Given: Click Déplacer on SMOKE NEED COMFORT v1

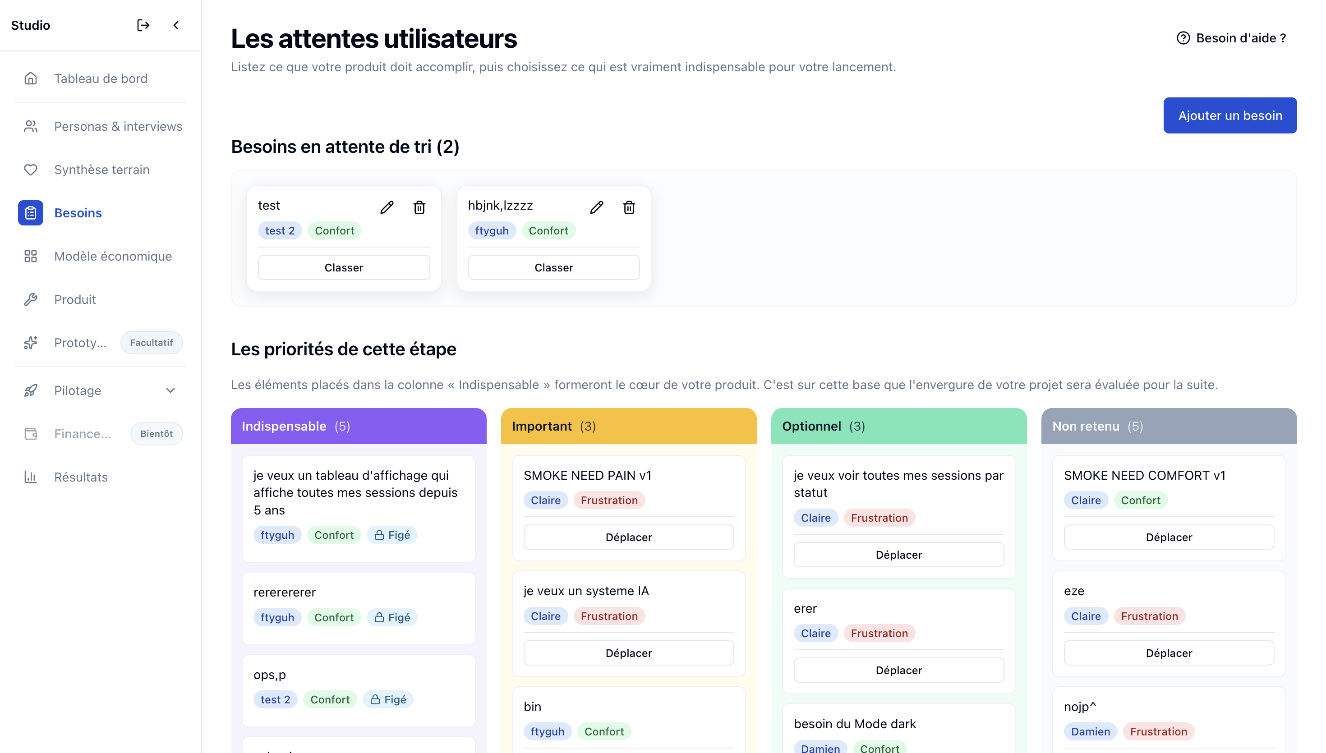Looking at the screenshot, I should coord(1169,537).
